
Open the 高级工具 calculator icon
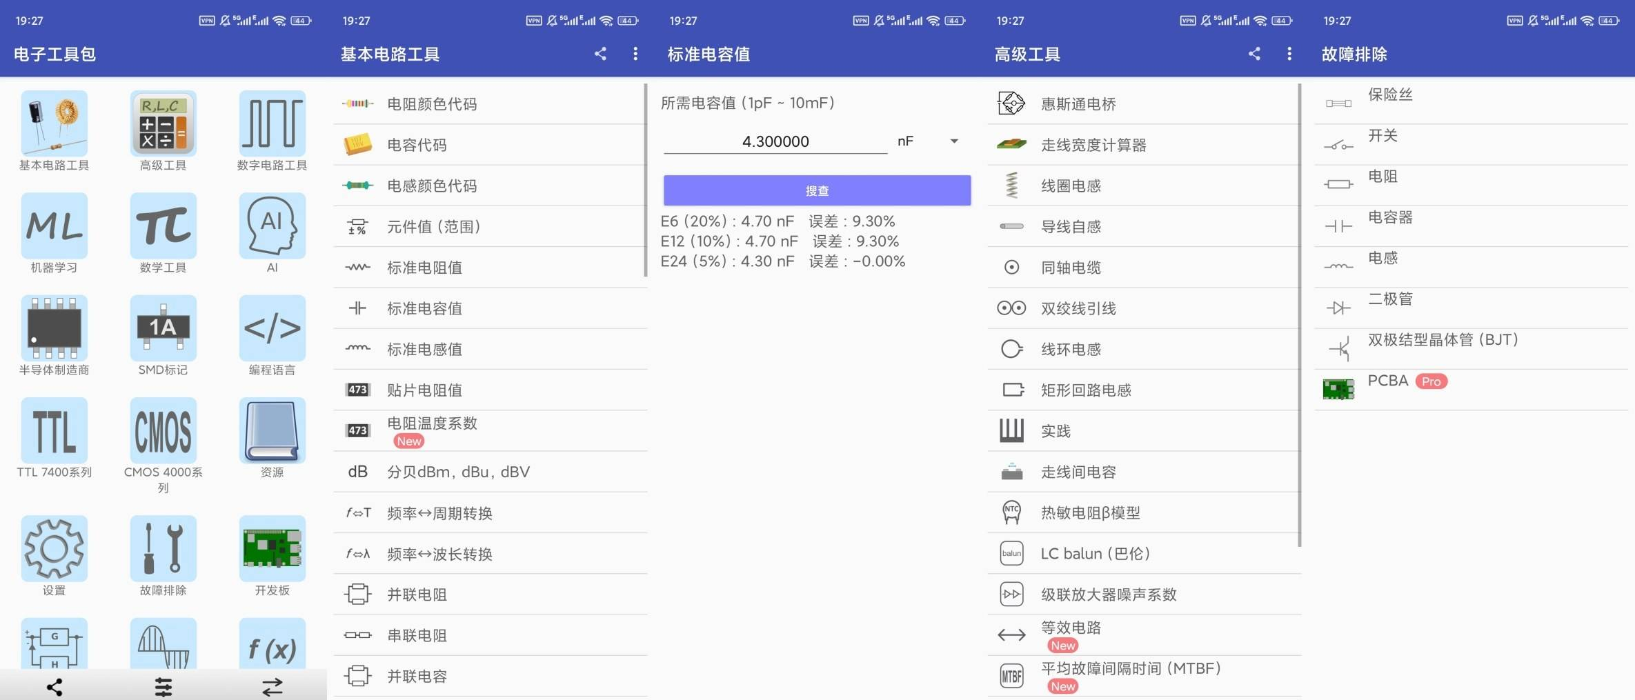coord(163,124)
